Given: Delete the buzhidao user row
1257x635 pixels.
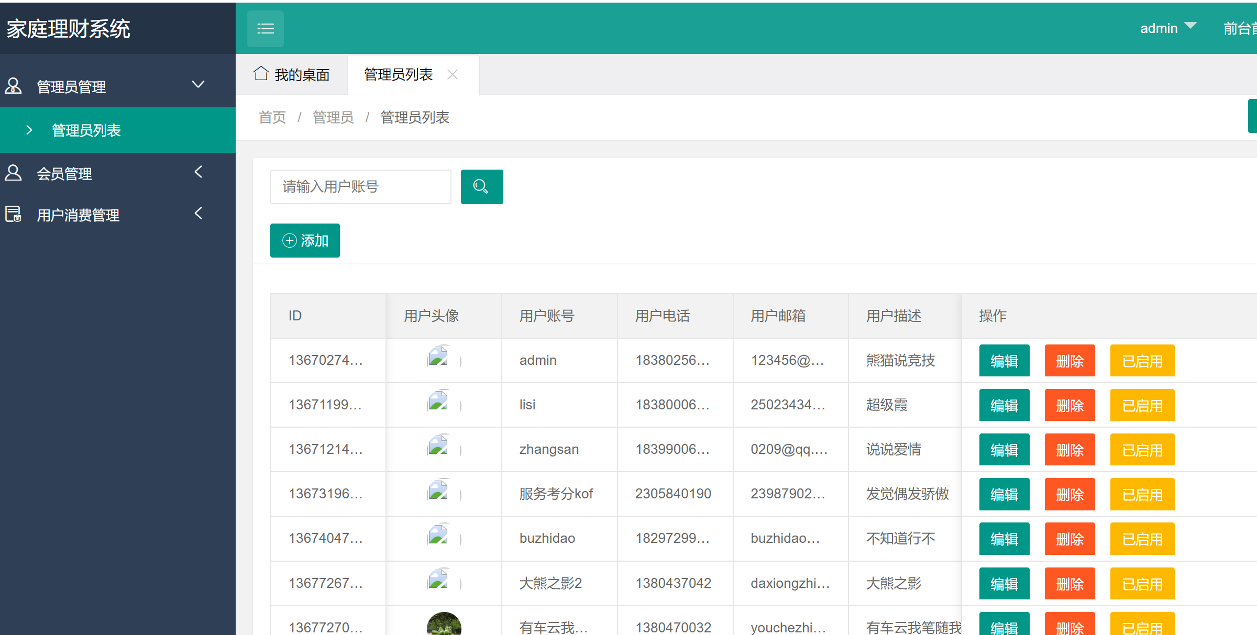Looking at the screenshot, I should coord(1069,539).
